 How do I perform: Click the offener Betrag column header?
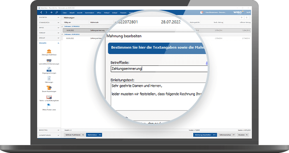pos(245,22)
